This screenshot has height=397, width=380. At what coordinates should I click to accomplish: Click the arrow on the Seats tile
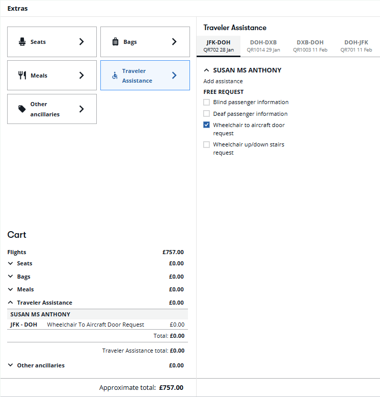(x=82, y=42)
